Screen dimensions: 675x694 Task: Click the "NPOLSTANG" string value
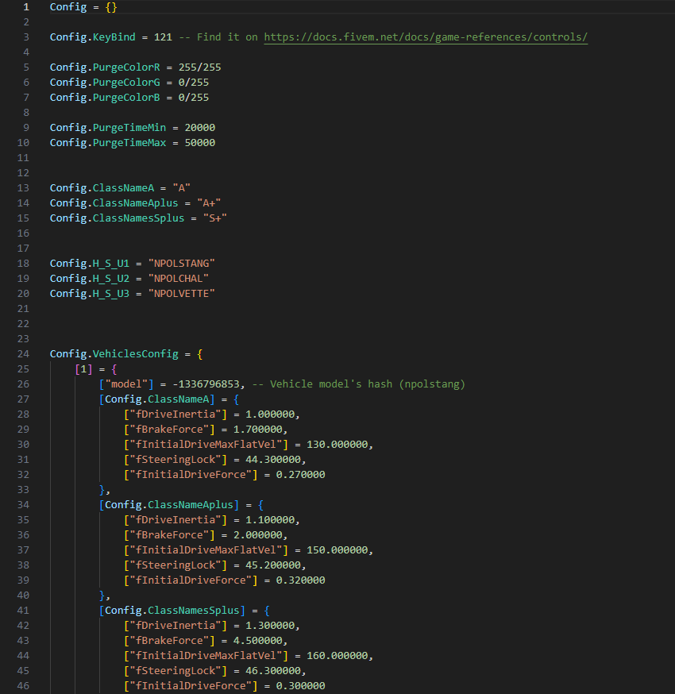click(182, 264)
